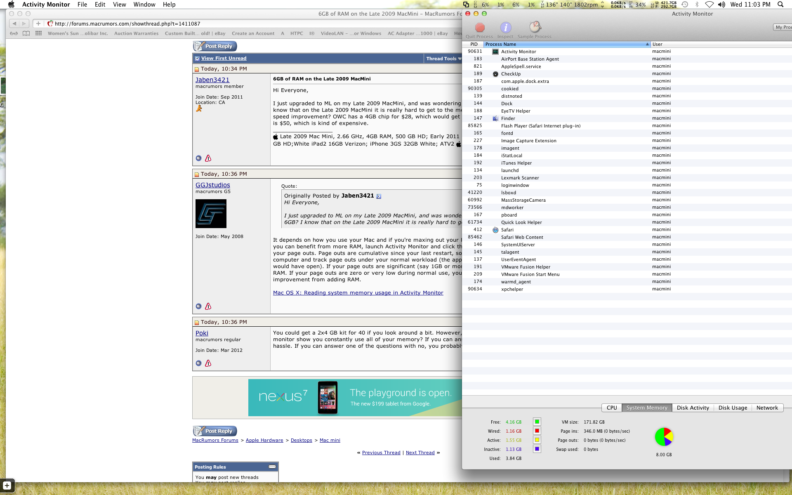792x495 pixels.
Task: Click the Post Reply button below the Nexus ad
Action: pyautogui.click(x=215, y=431)
